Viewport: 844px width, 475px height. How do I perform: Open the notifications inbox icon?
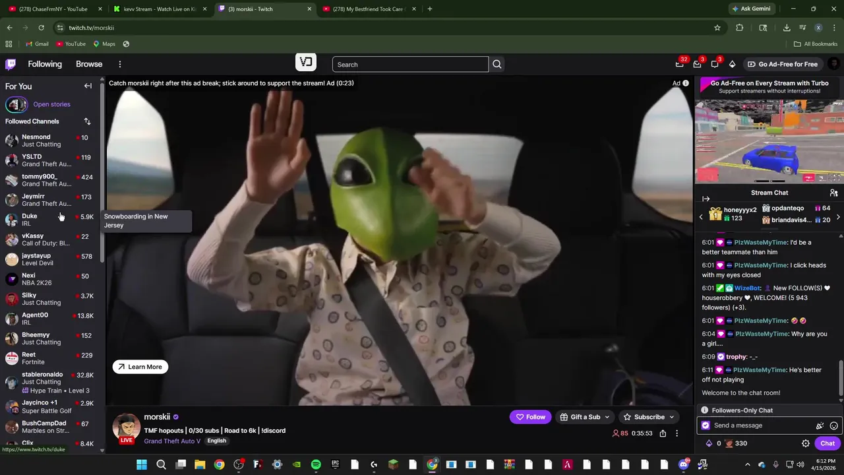point(697,64)
